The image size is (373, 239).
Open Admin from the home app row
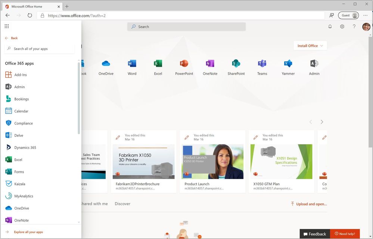314,63
